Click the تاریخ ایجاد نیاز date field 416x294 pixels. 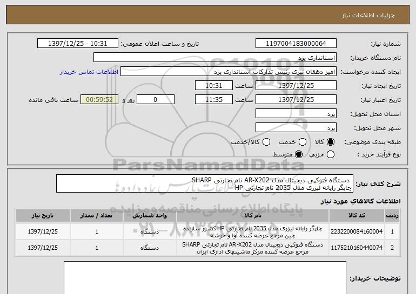coord(296,86)
